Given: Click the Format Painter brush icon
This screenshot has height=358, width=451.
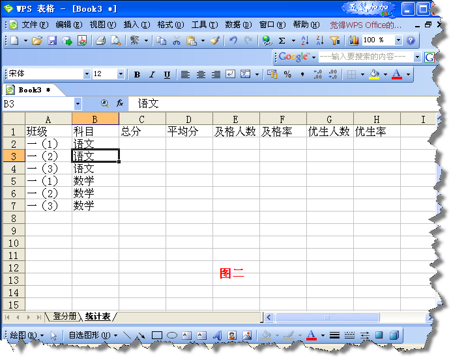Looking at the screenshot, I should (214, 40).
